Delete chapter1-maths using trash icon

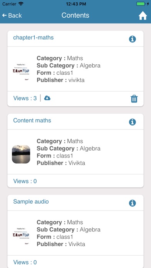[134, 99]
